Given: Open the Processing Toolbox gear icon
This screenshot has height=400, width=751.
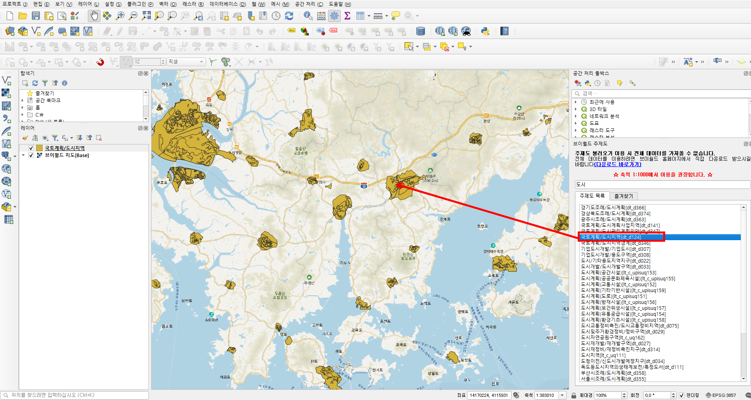Looking at the screenshot, I should coord(334,16).
